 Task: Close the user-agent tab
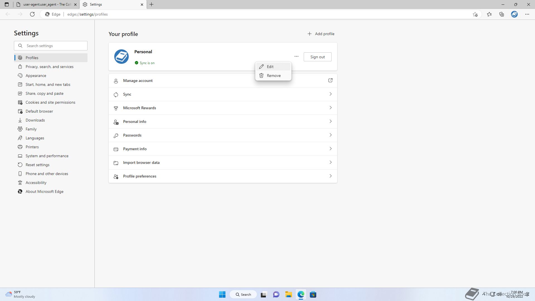point(75,4)
